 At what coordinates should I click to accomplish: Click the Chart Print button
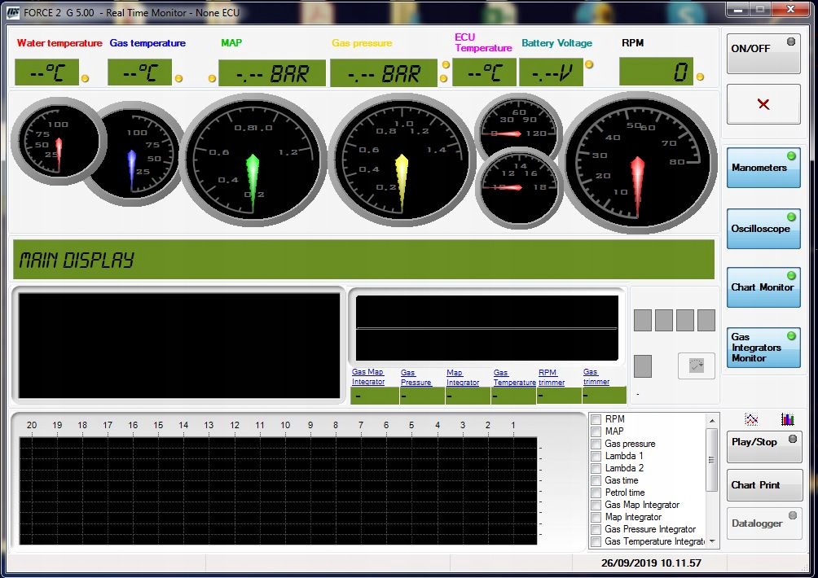763,485
